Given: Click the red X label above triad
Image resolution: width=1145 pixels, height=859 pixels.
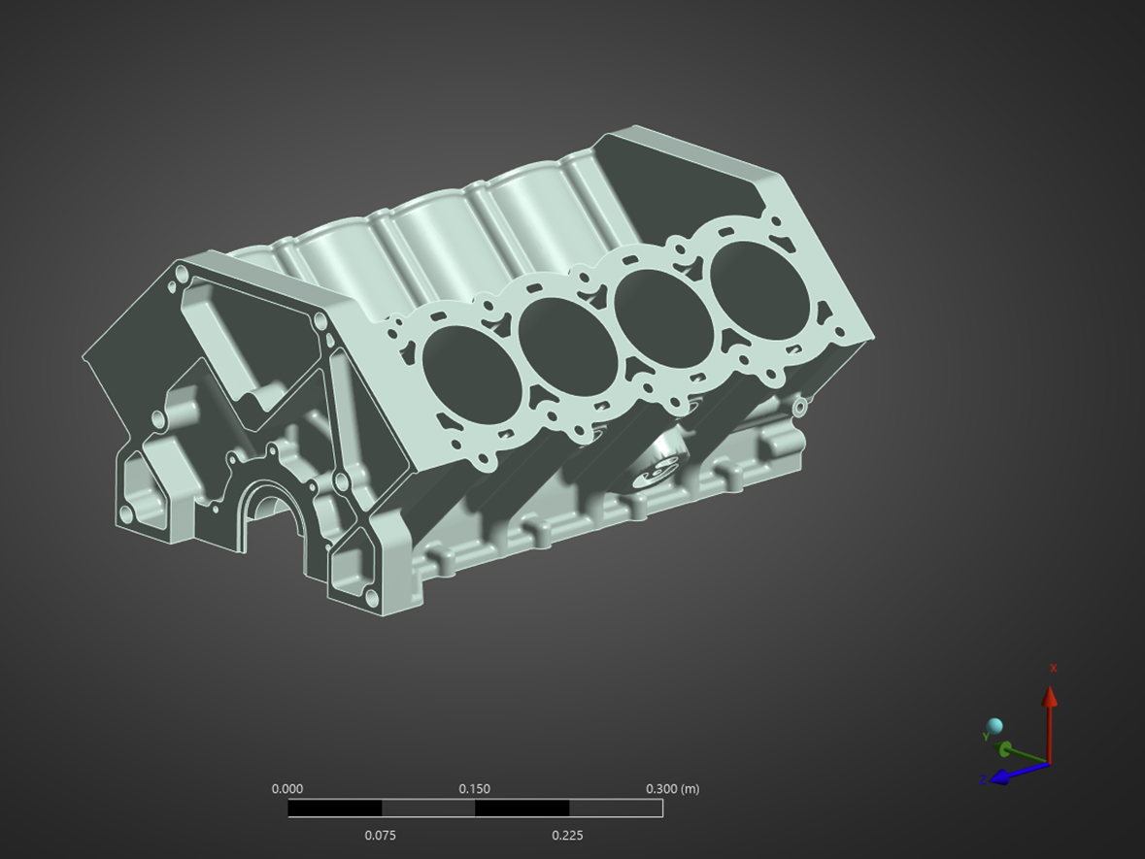Looking at the screenshot, I should [x=1053, y=668].
